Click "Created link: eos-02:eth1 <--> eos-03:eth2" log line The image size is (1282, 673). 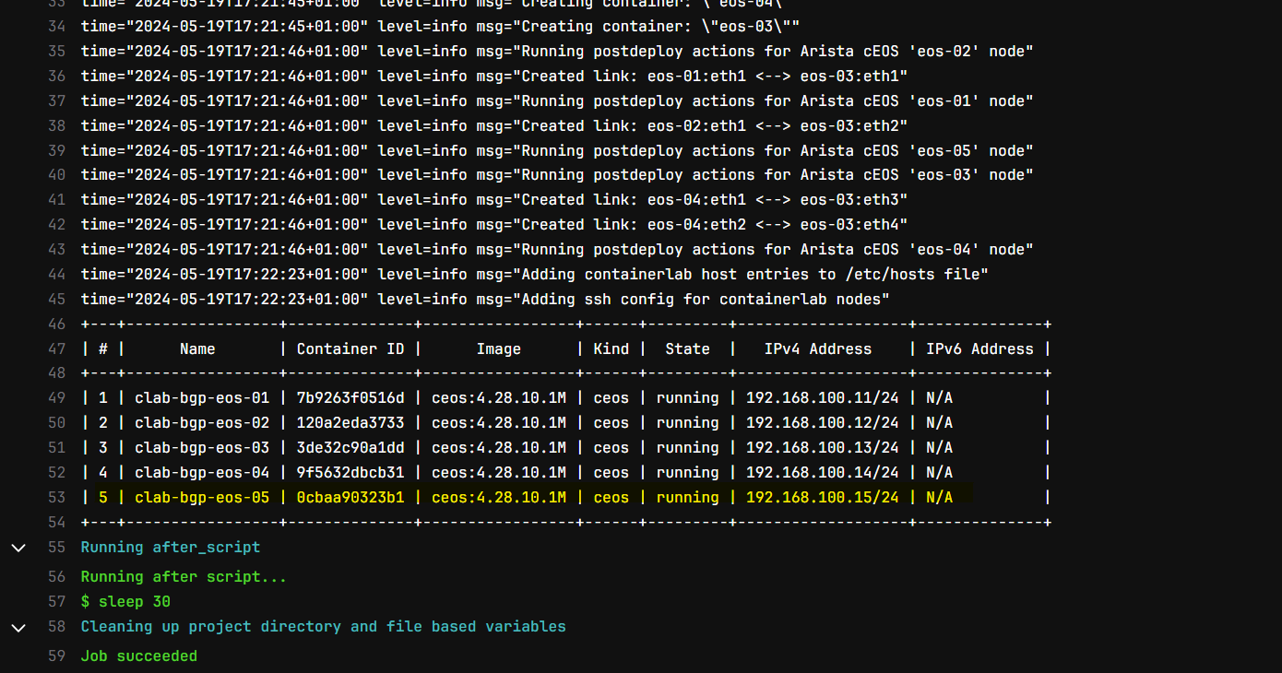tap(715, 125)
